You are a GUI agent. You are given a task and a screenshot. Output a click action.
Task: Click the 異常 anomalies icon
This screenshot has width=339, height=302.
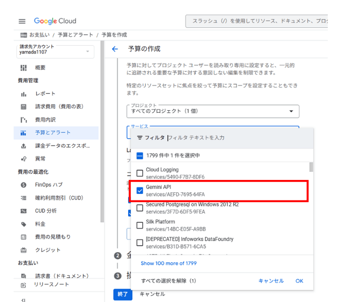[x=24, y=159]
